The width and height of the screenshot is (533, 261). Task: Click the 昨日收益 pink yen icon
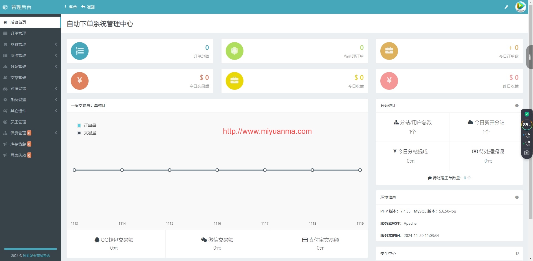(389, 81)
